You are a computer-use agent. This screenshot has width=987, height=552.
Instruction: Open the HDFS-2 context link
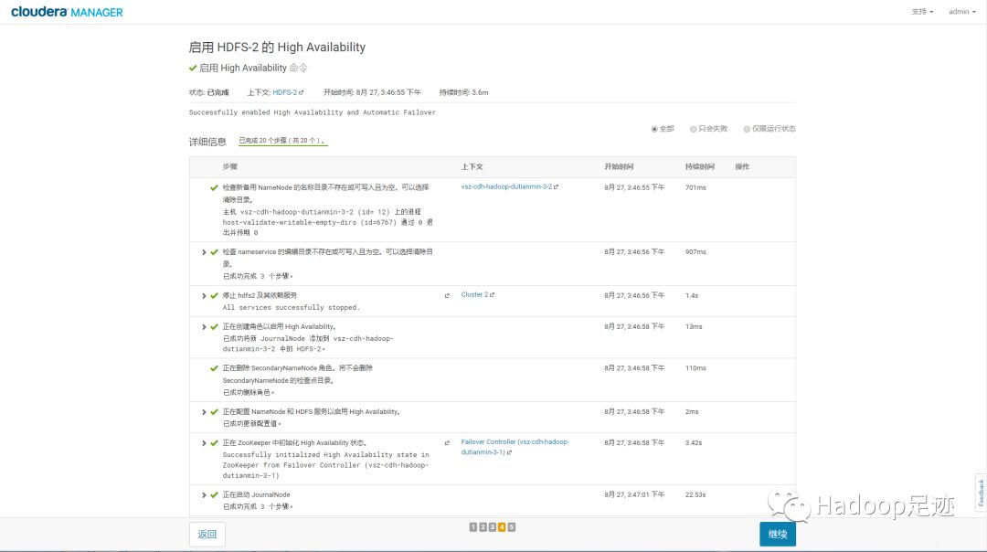point(284,92)
